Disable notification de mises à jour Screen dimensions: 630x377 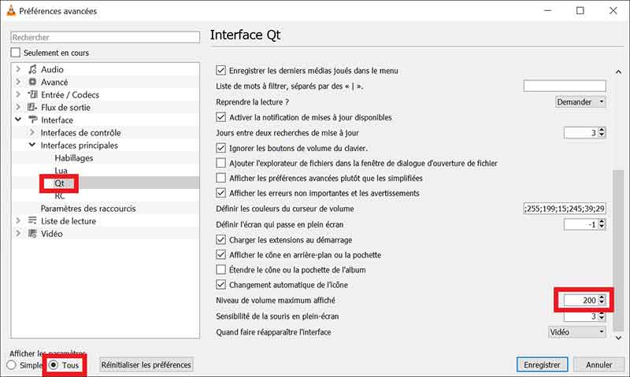(220, 117)
